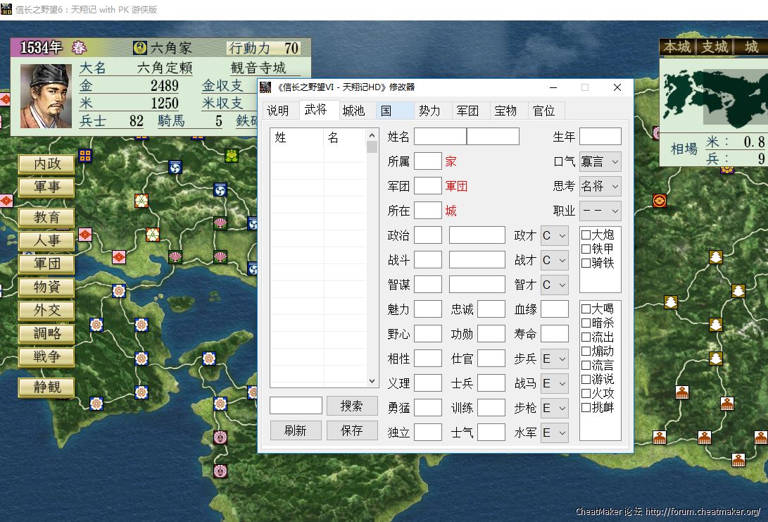Open the 口气 dropdown showing 寡言
This screenshot has width=768, height=522.
tap(600, 161)
